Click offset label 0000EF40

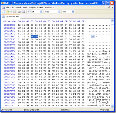[9, 36]
